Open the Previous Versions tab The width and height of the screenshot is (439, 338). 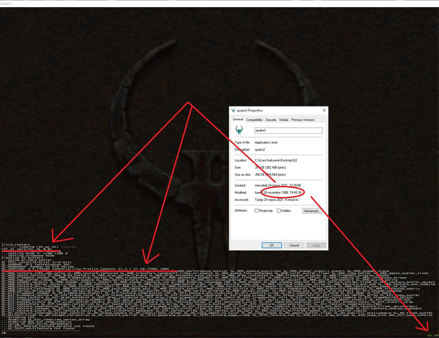(303, 120)
